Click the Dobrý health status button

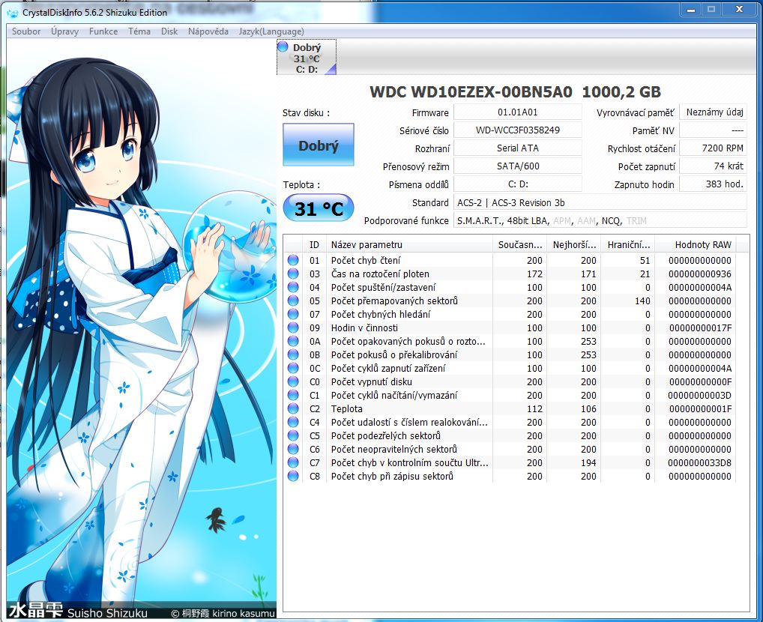pyautogui.click(x=319, y=145)
